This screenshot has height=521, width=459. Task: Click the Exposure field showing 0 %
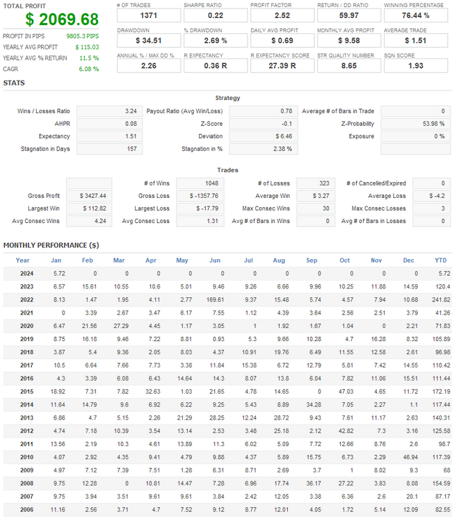(415, 136)
